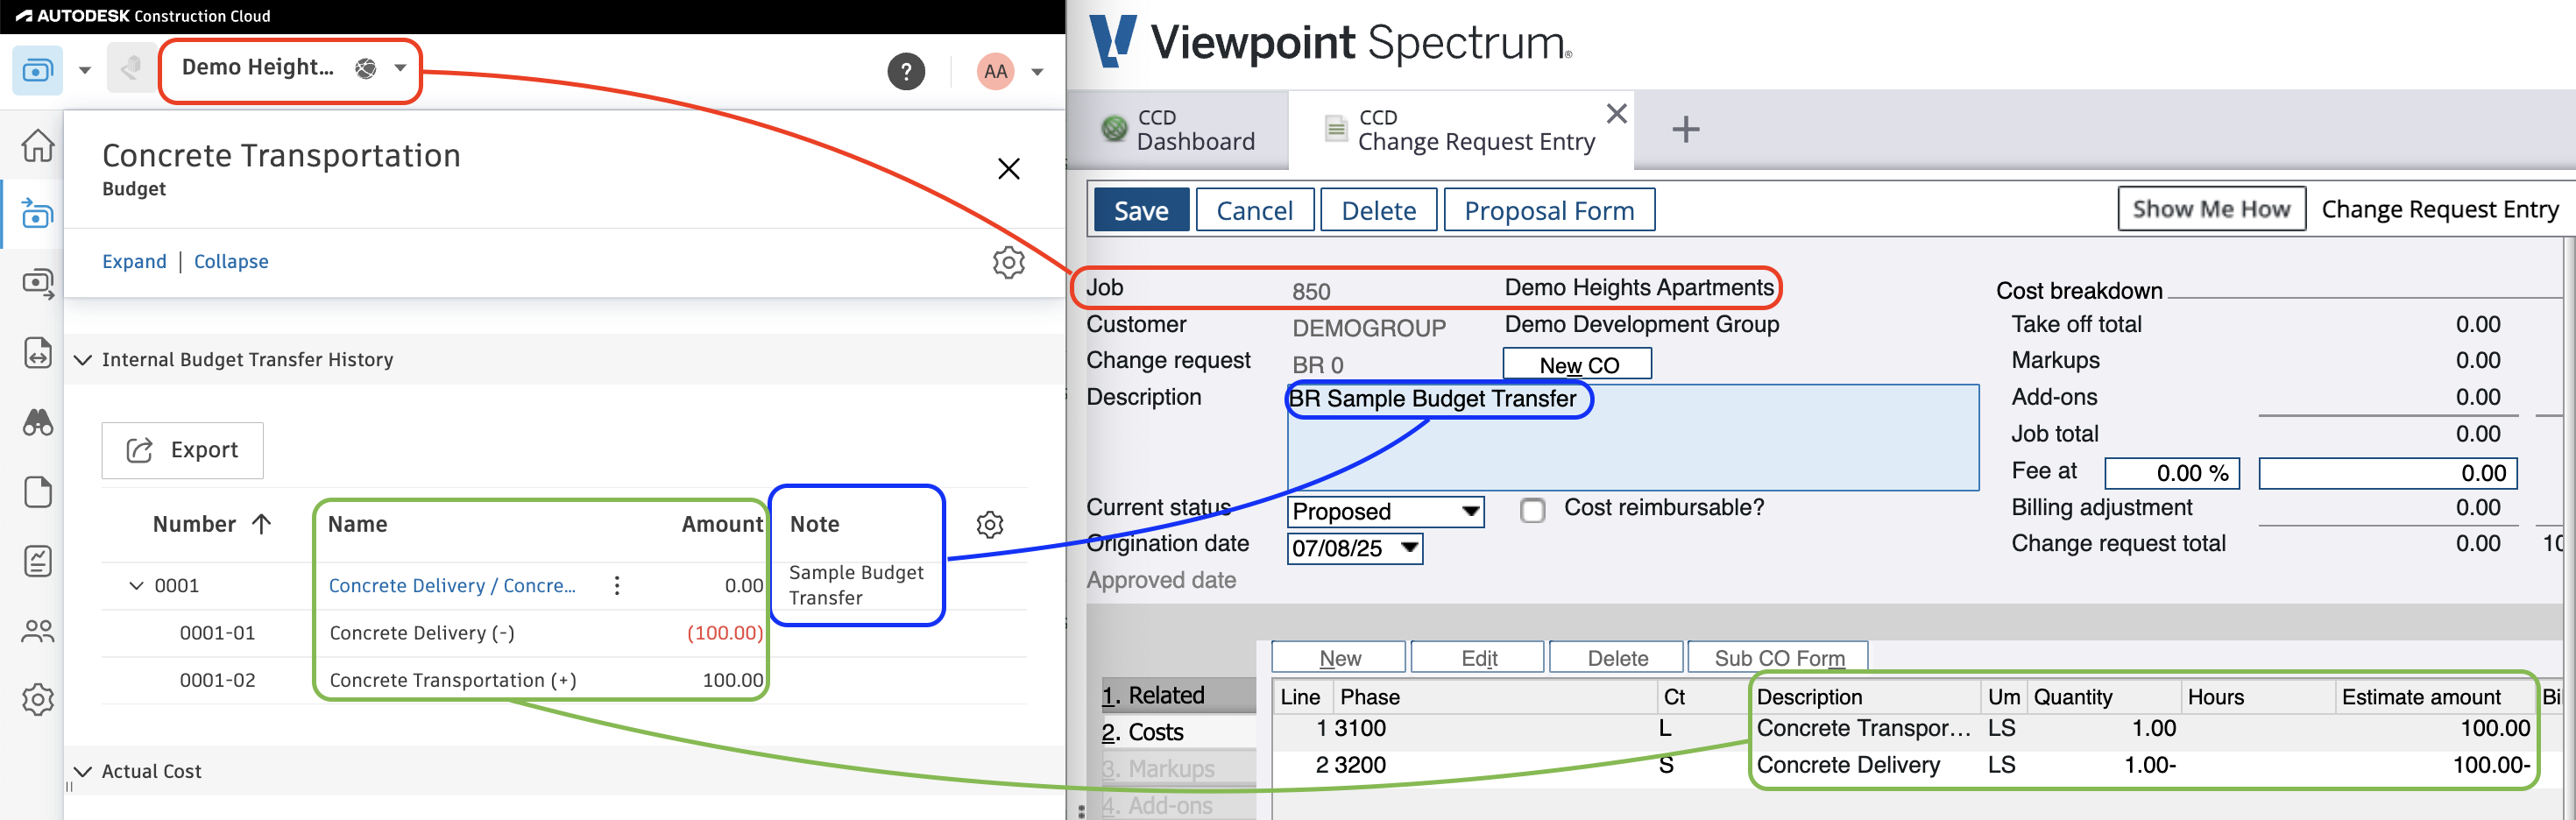Open the account menu arrow beside the AA avatar

pos(1037,72)
